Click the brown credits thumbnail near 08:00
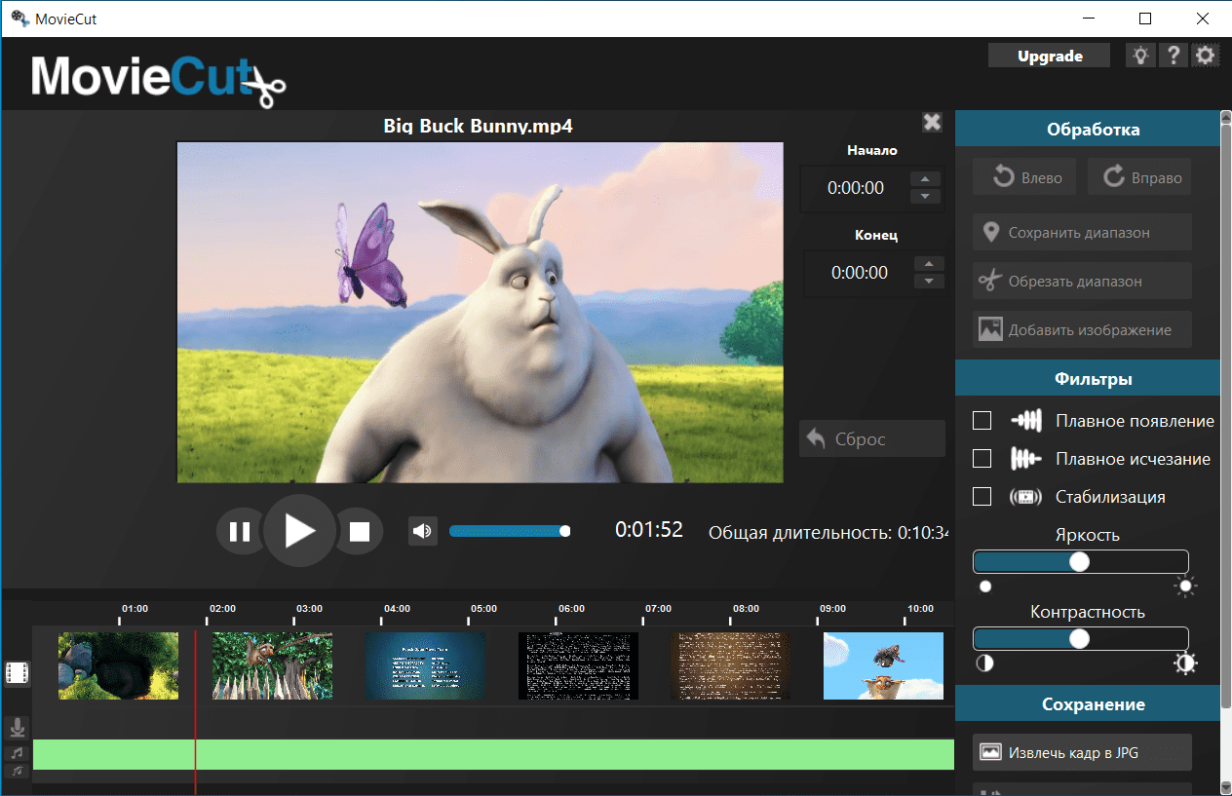This screenshot has width=1232, height=796. [x=731, y=665]
